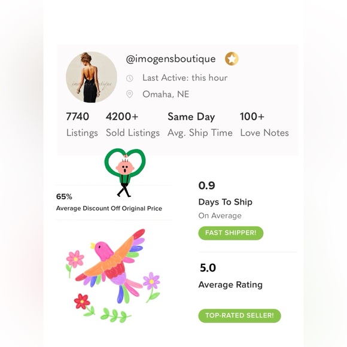The height and width of the screenshot is (347, 347).
Task: Select the 7740 Listings stat
Action: 82,124
